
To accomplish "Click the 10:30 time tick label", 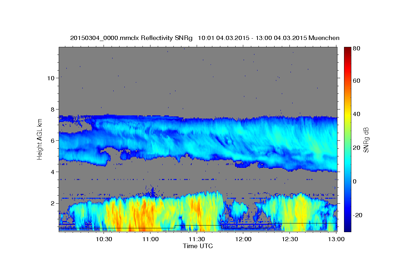I will pos(104,239).
